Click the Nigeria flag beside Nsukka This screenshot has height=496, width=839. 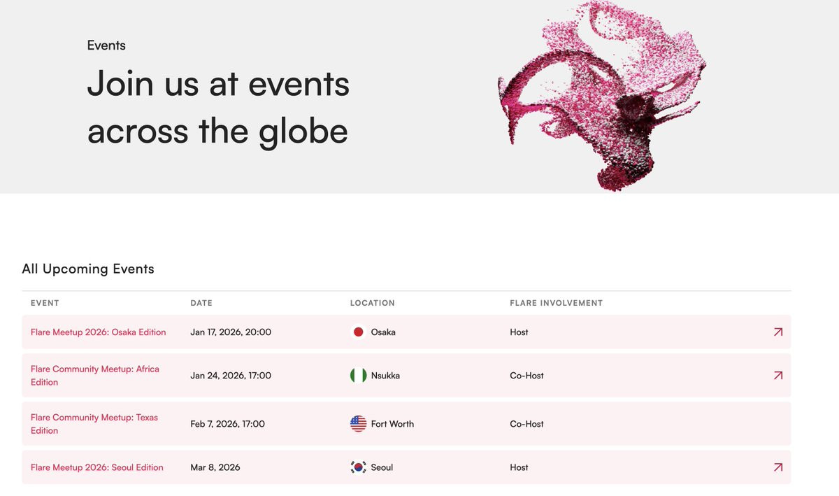[x=358, y=376]
